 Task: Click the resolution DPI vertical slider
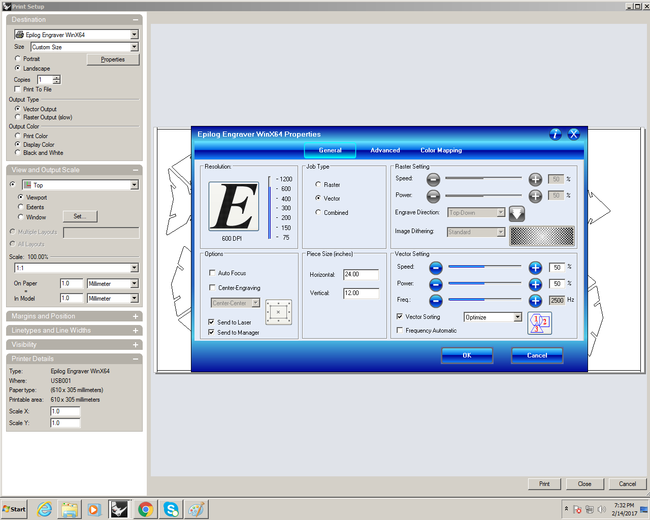[x=270, y=208]
